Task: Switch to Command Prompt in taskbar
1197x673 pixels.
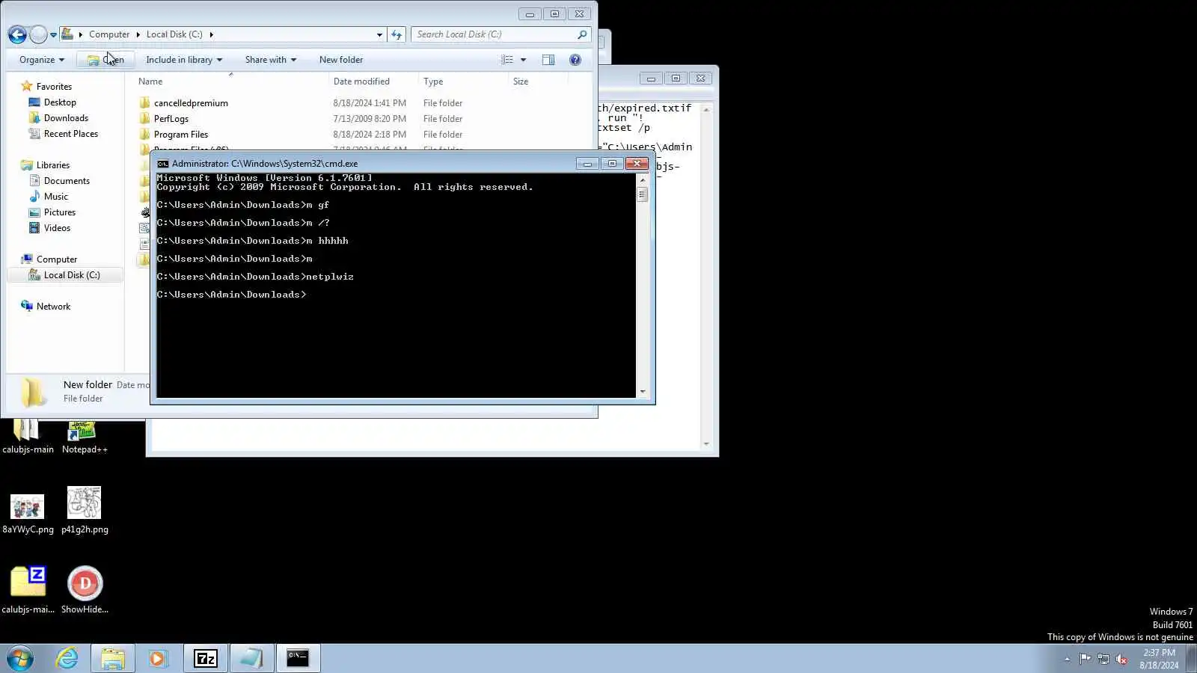Action: coord(298,658)
